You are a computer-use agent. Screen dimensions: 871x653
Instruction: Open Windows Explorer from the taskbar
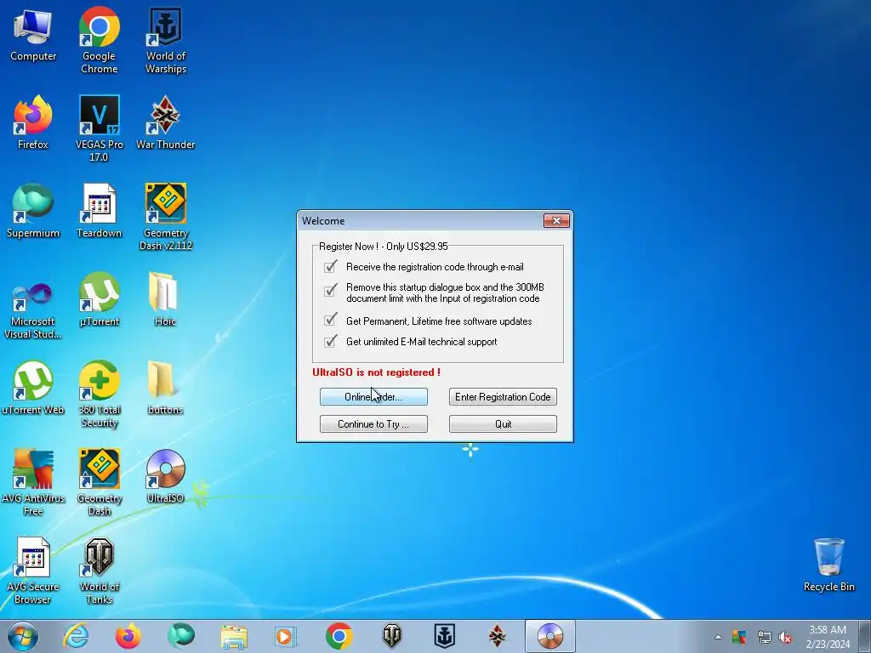pos(234,636)
